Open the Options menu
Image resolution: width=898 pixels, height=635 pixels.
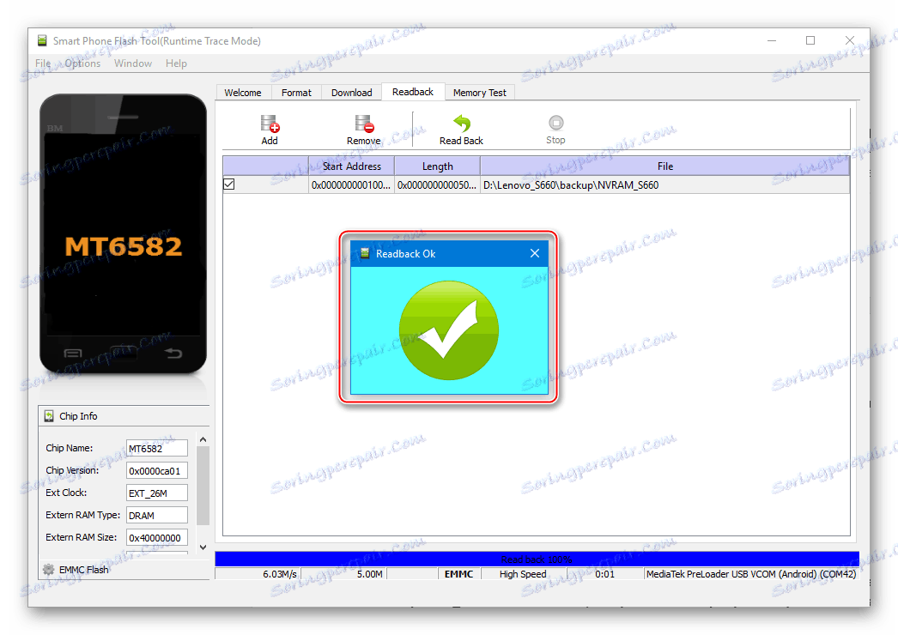82,63
